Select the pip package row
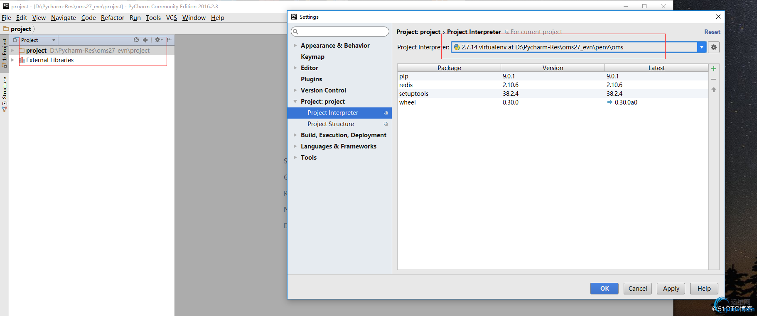Screen dimensions: 757x316 (x=553, y=76)
